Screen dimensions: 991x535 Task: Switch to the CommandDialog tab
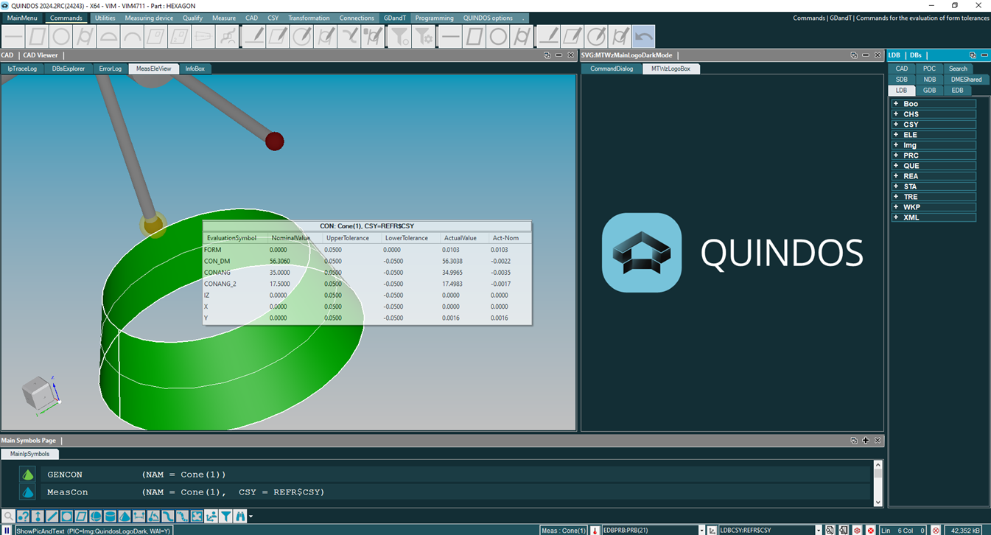point(612,69)
